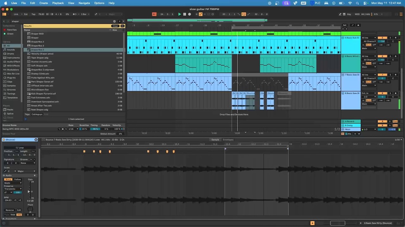Open the clip Groove dropdown showing None
The image size is (405, 227).
click(x=28, y=163)
